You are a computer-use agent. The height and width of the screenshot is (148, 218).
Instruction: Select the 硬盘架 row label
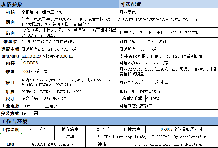[x=10, y=41]
